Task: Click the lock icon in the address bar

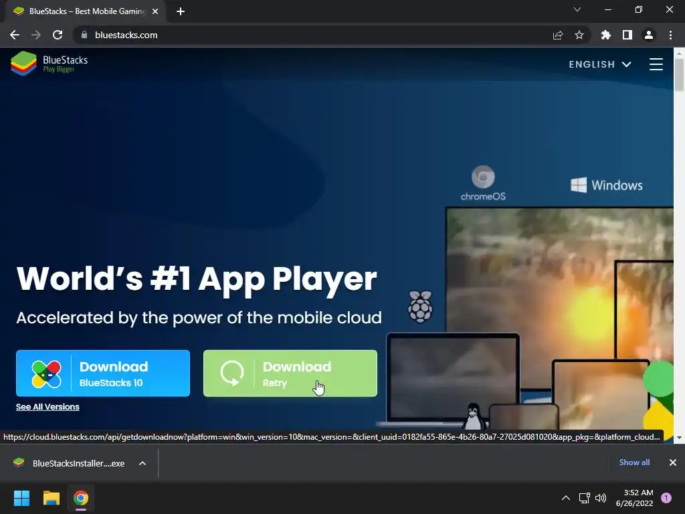Action: click(x=84, y=35)
